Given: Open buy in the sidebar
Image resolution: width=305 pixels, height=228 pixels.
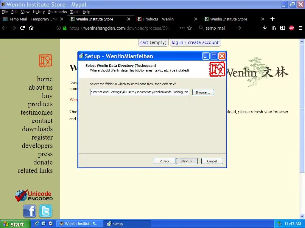Looking at the screenshot, I should click(x=47, y=96).
